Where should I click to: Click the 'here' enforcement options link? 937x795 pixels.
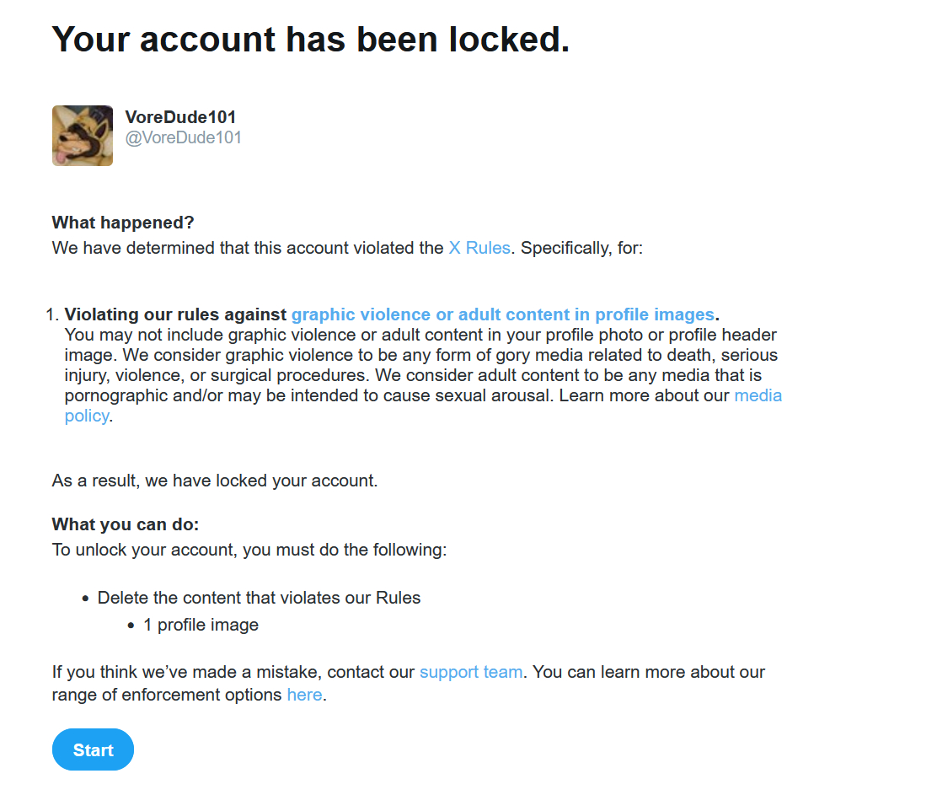tap(304, 696)
